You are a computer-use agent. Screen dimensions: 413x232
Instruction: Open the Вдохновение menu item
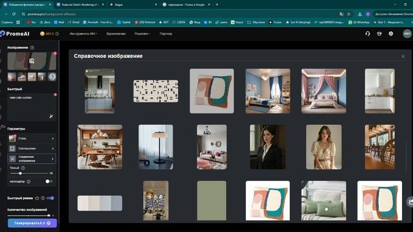pos(116,34)
